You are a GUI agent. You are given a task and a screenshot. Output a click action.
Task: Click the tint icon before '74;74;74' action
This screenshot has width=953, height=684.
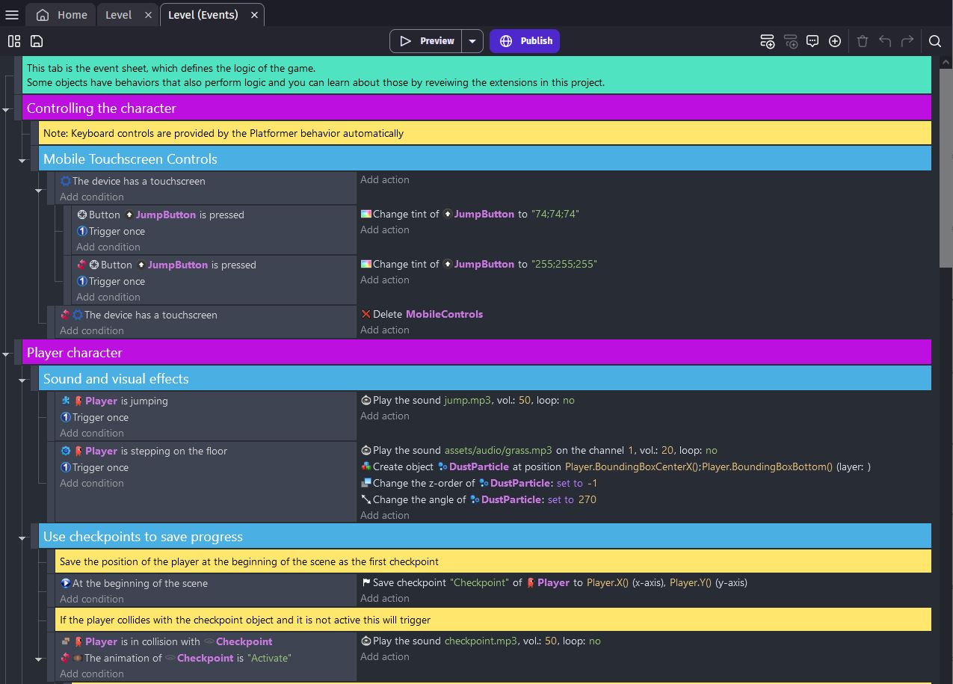(x=366, y=214)
